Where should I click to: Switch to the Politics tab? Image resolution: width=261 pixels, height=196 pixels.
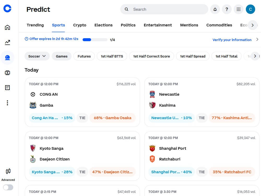point(128,25)
